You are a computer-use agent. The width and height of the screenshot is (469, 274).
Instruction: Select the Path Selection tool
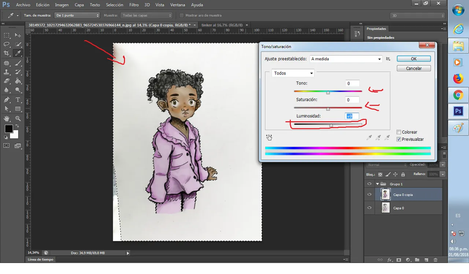pyautogui.click(x=7, y=109)
